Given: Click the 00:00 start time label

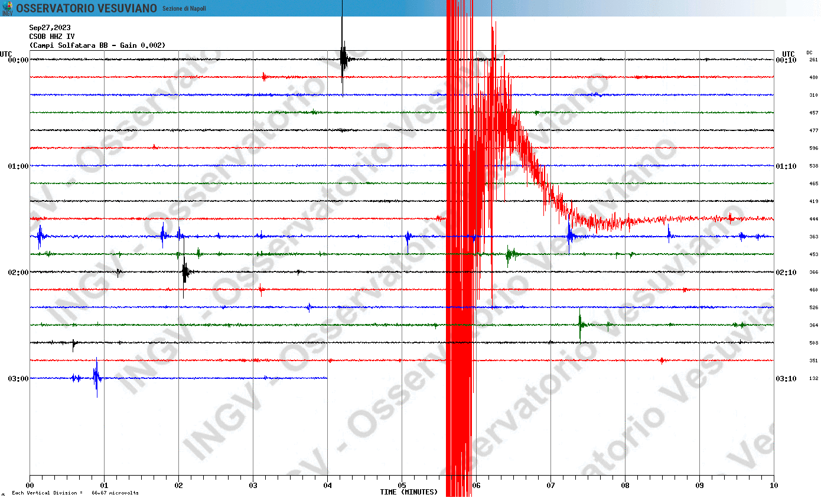Looking at the screenshot, I should pyautogui.click(x=18, y=60).
